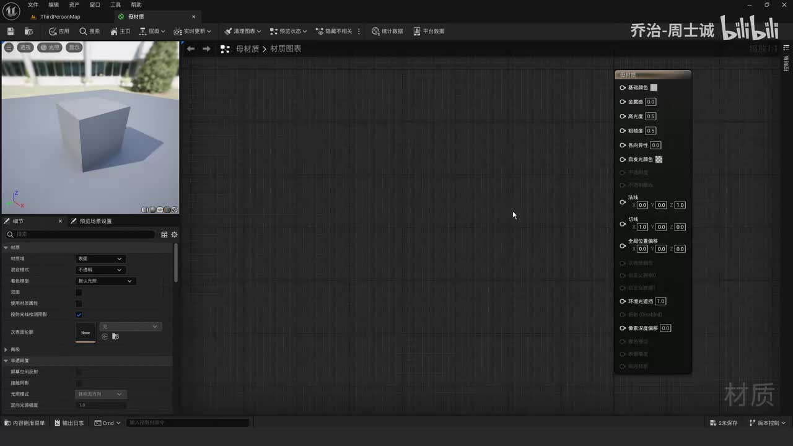Click the use-selected-asset arrow icon
Viewport: 793px width, 446px height.
(x=105, y=336)
